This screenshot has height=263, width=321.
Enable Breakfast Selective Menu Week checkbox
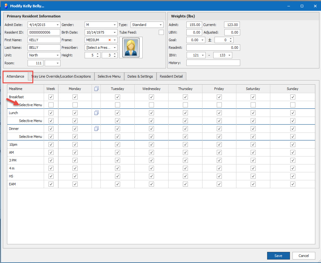click(x=51, y=105)
